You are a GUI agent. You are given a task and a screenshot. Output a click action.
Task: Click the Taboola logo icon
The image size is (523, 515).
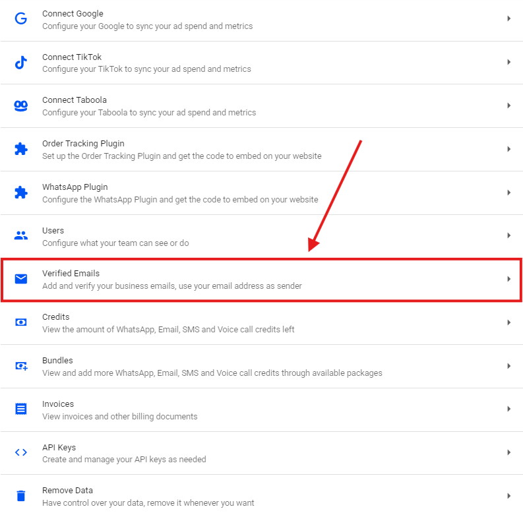click(21, 106)
